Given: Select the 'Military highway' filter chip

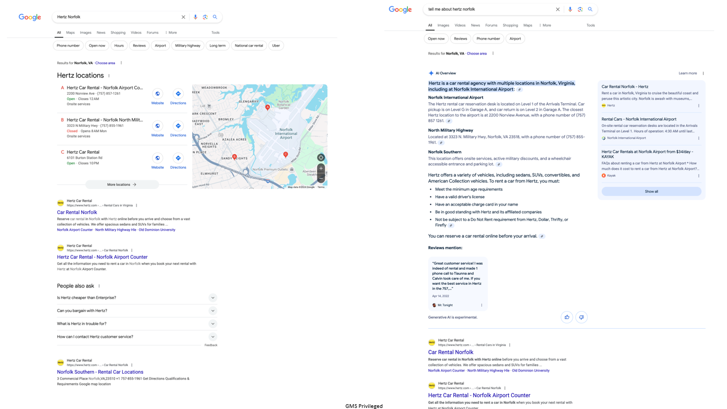Looking at the screenshot, I should [x=188, y=46].
